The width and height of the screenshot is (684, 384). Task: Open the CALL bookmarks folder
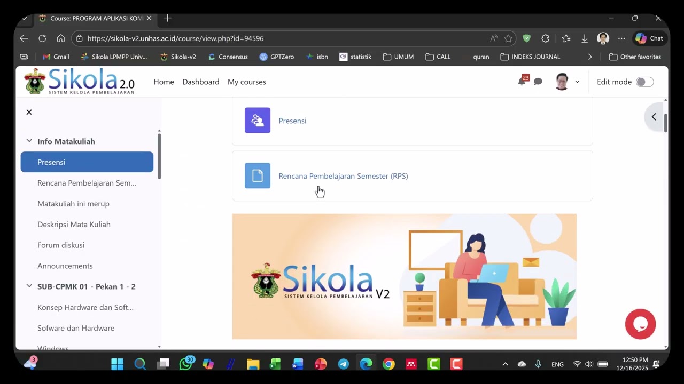pyautogui.click(x=438, y=57)
